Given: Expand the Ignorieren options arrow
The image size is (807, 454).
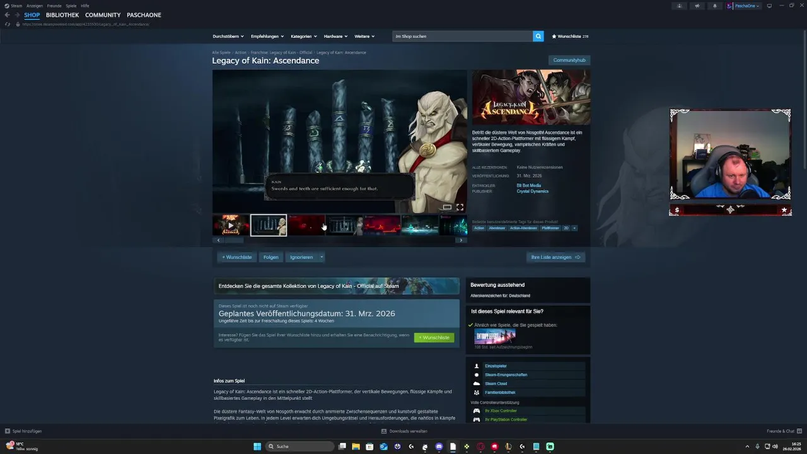Looking at the screenshot, I should coord(321,257).
